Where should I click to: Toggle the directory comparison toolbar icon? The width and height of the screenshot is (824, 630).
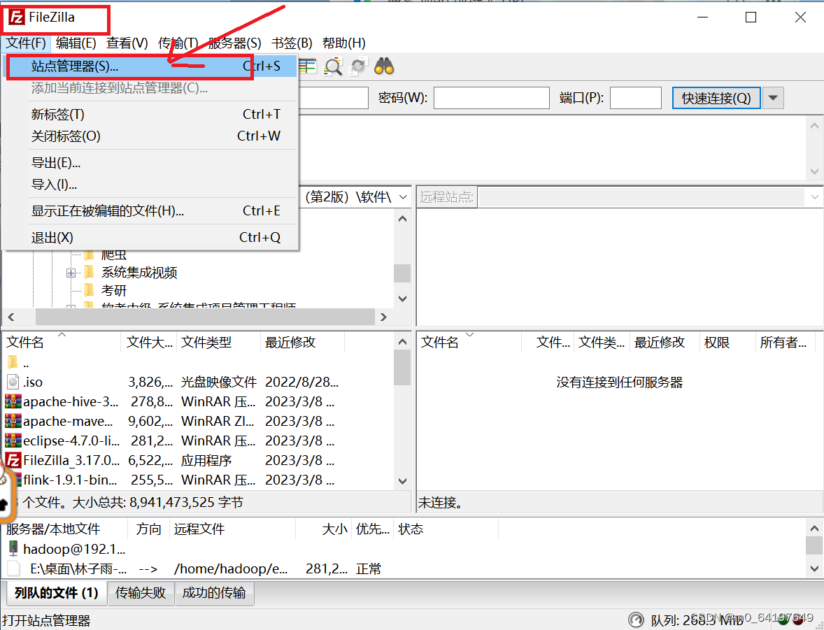307,66
